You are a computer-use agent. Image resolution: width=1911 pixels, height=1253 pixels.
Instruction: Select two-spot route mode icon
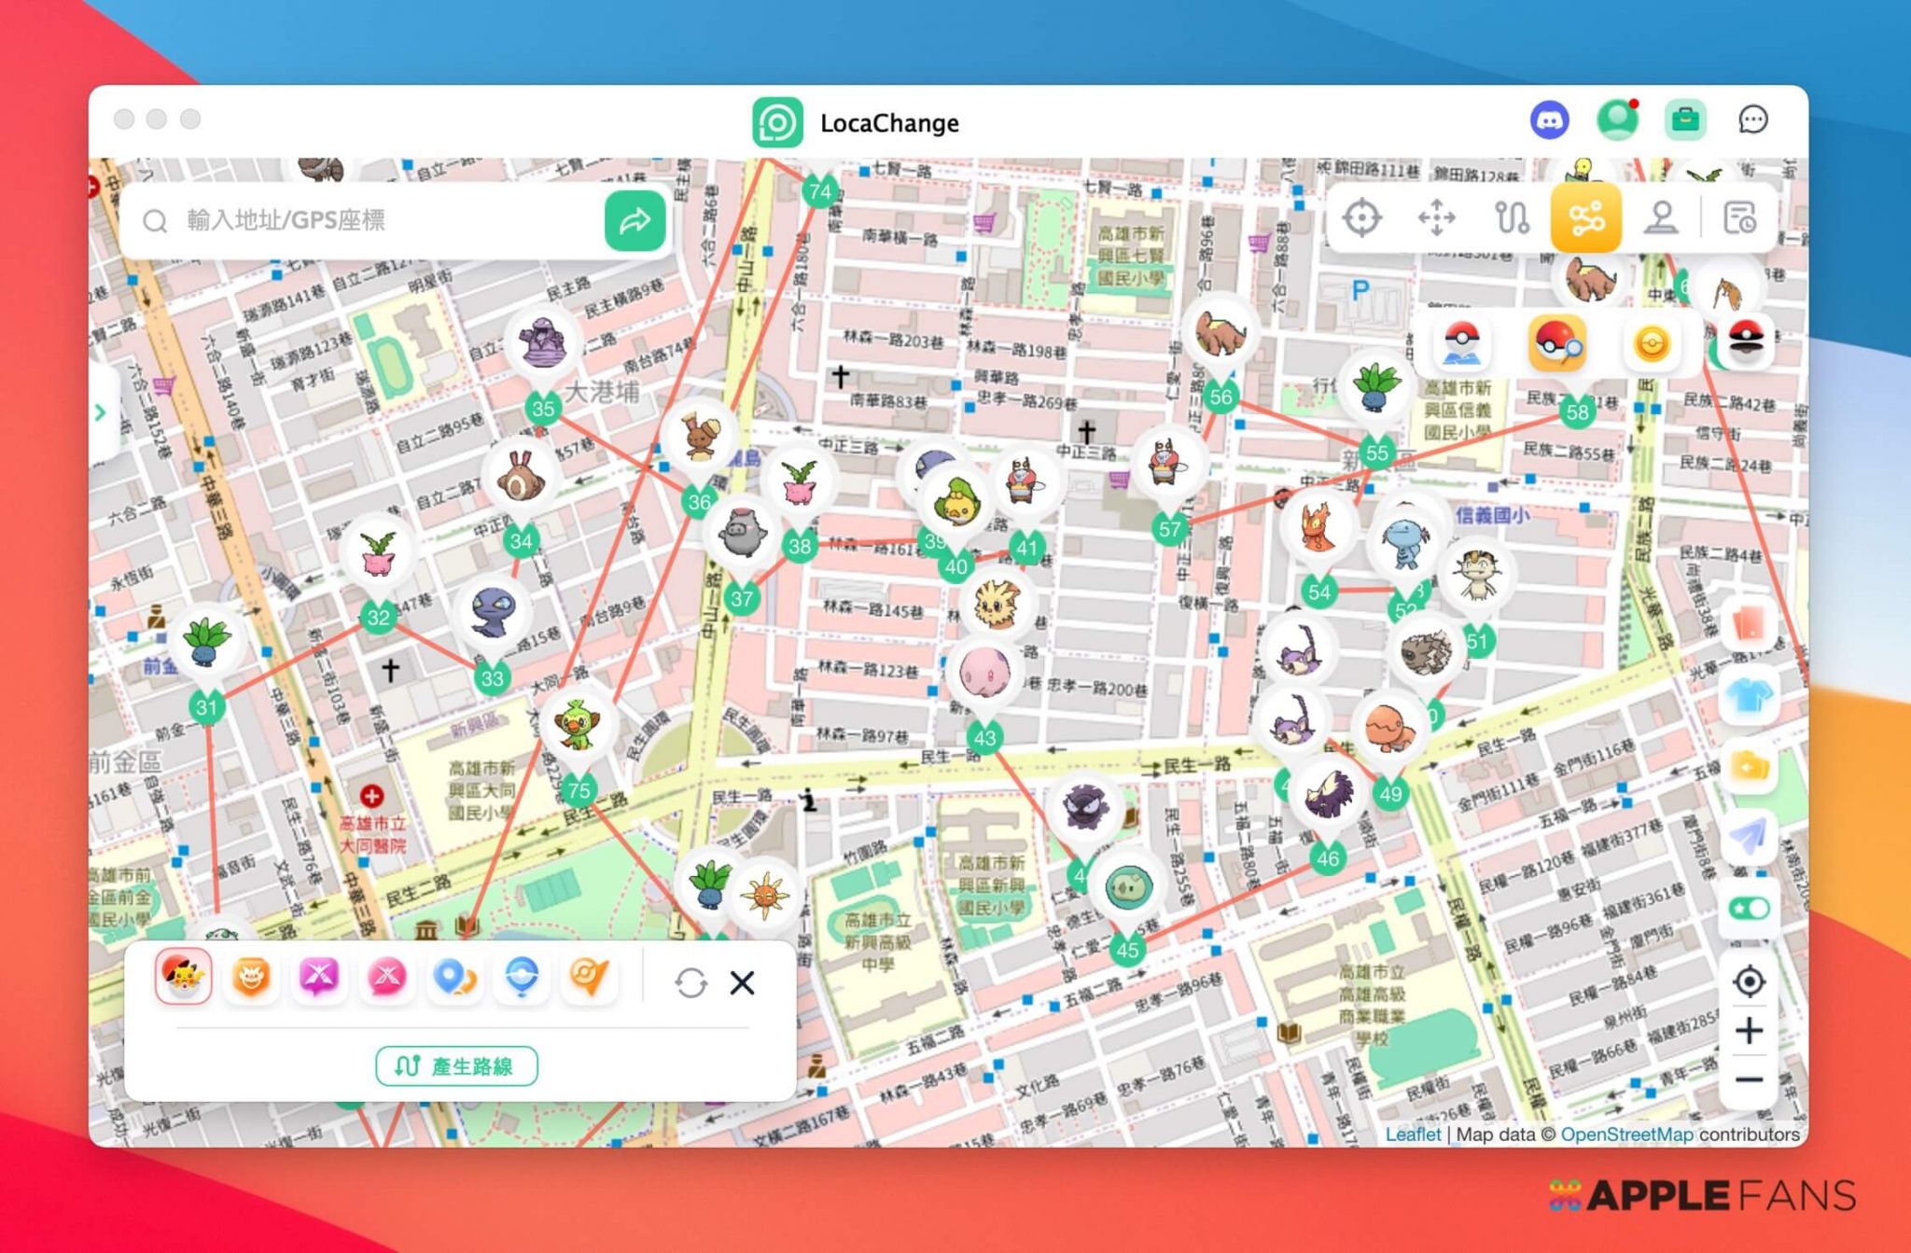click(1512, 218)
